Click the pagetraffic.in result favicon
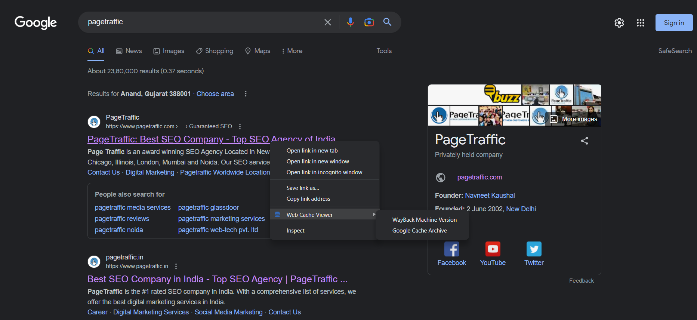697x320 pixels. click(x=94, y=262)
